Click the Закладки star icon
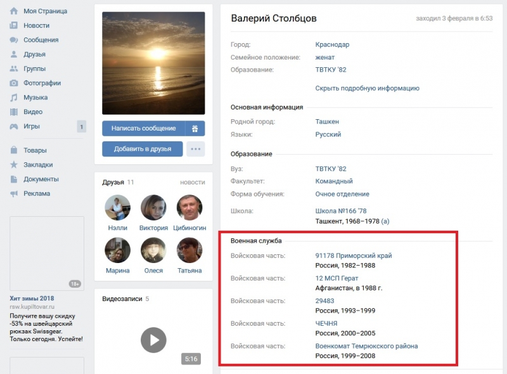 coord(13,165)
